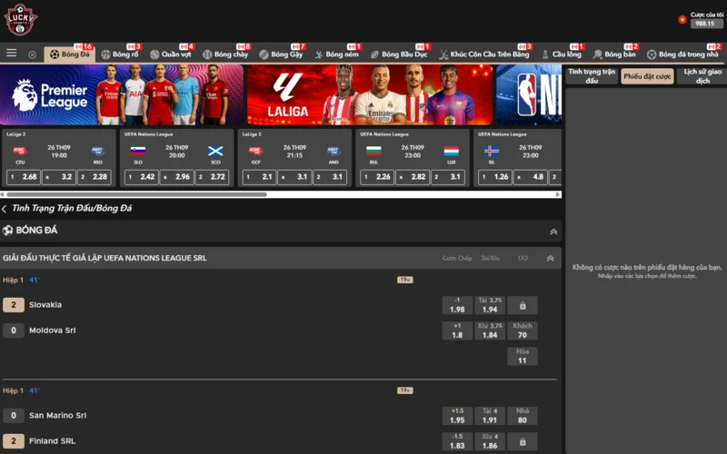Click the 19+ markets badge for San Marino match
Viewport: 727px width, 454px height.
[404, 390]
